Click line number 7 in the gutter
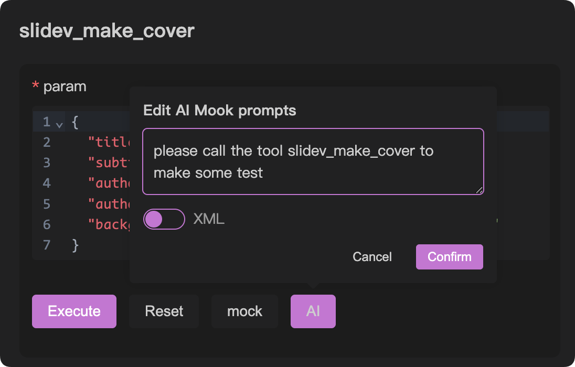575x367 pixels. point(47,245)
